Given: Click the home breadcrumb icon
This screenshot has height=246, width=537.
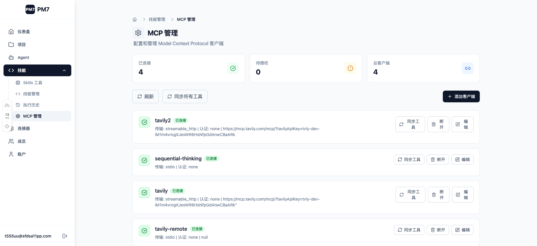Looking at the screenshot, I should (135, 19).
